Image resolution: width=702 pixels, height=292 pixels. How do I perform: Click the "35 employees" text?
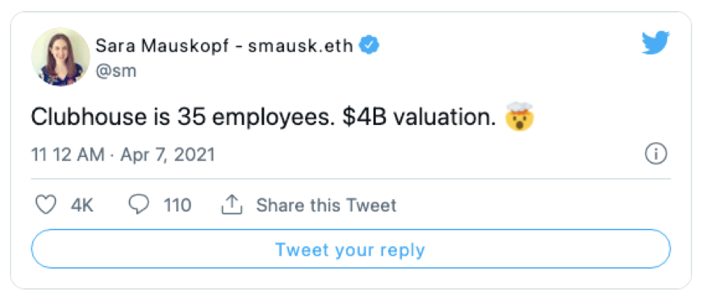[248, 117]
